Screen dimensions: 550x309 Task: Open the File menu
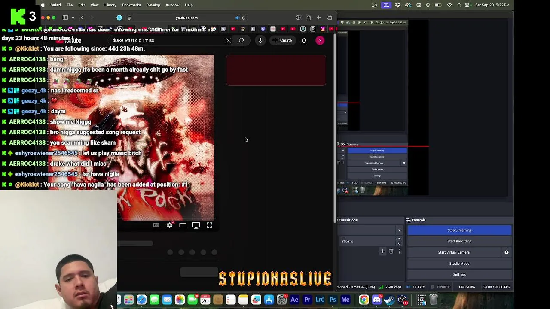(70, 5)
